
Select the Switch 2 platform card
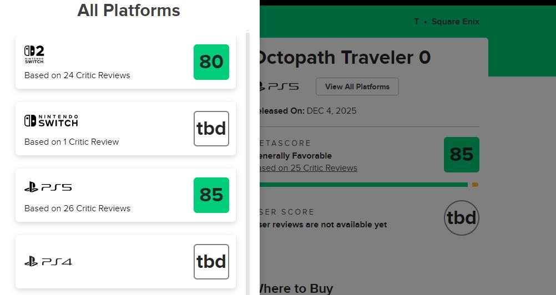(125, 62)
